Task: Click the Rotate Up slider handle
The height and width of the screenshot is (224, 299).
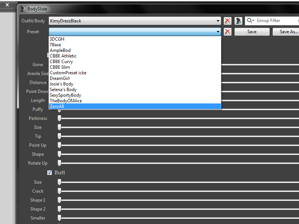Action: tap(59, 163)
